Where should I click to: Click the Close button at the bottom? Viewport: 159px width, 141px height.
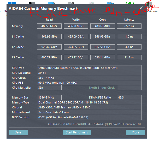[136, 132]
